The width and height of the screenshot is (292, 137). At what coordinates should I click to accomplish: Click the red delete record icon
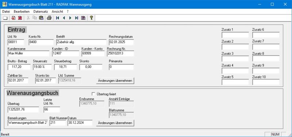(20, 18)
